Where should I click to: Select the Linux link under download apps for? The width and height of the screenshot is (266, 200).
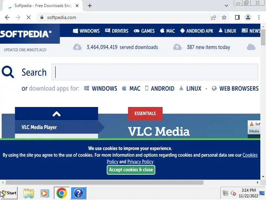click(x=190, y=88)
